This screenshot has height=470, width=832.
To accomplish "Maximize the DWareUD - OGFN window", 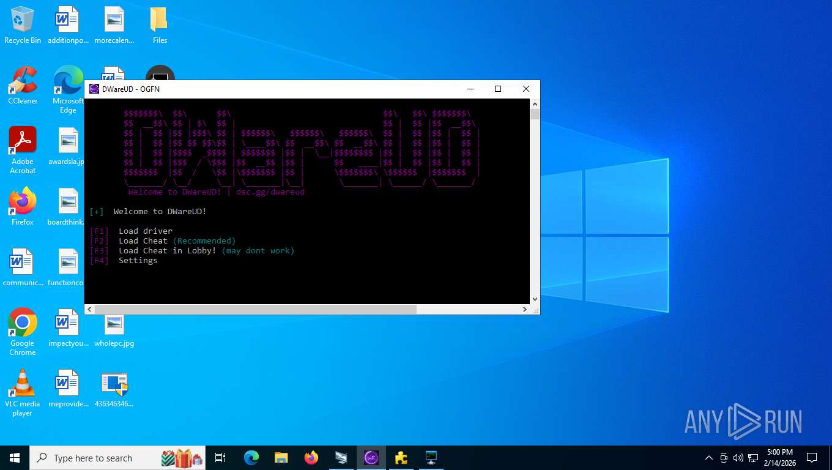I will (x=498, y=89).
